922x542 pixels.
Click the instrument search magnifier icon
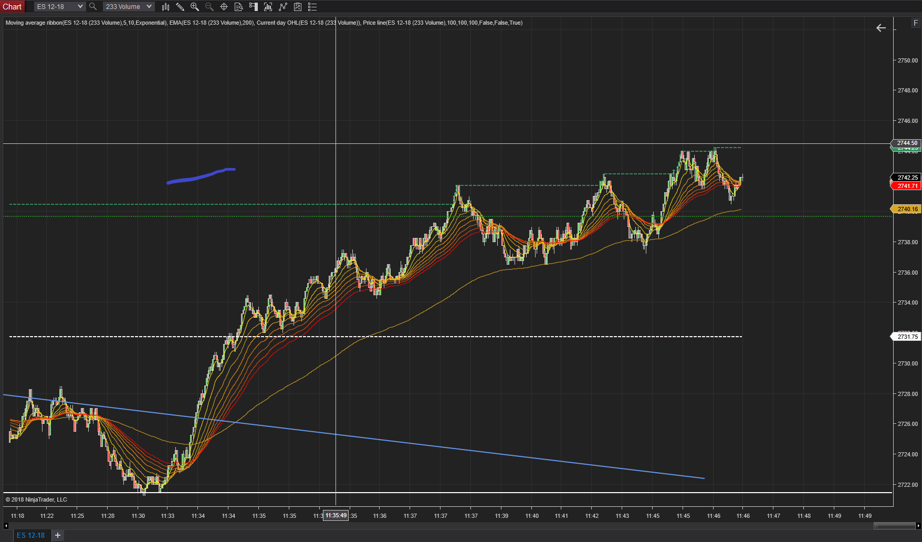(93, 7)
